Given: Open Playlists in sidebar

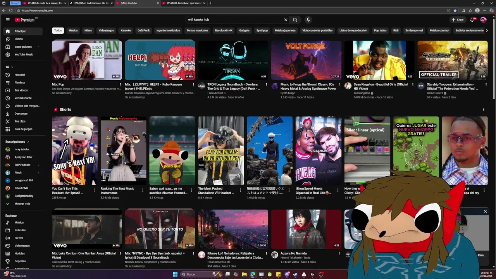Looking at the screenshot, I should pyautogui.click(x=23, y=83).
